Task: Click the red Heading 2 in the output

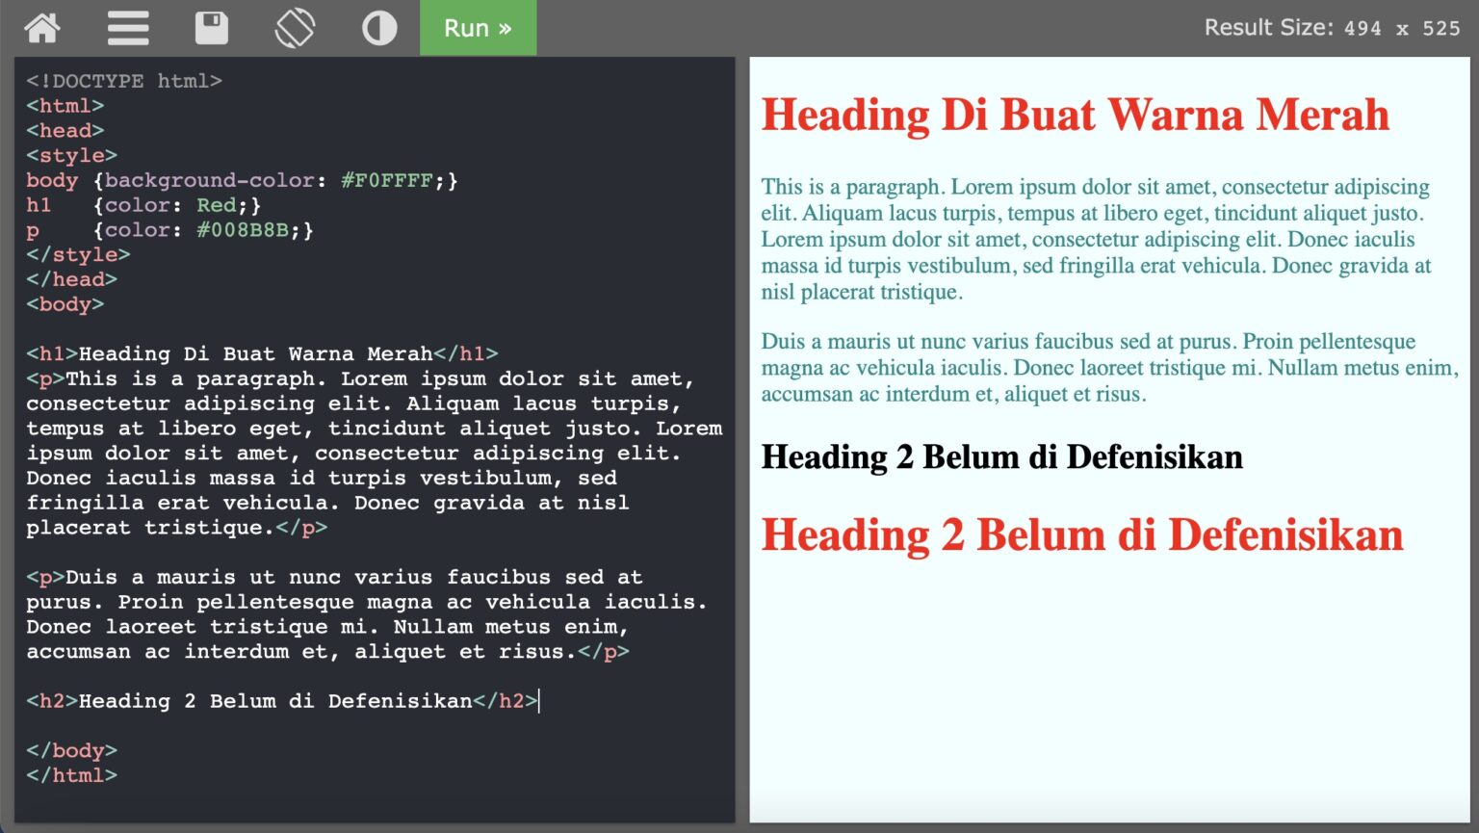Action: pos(1081,535)
